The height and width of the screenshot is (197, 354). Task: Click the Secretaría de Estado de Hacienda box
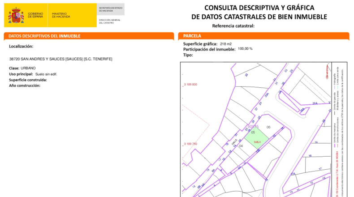(111, 9)
